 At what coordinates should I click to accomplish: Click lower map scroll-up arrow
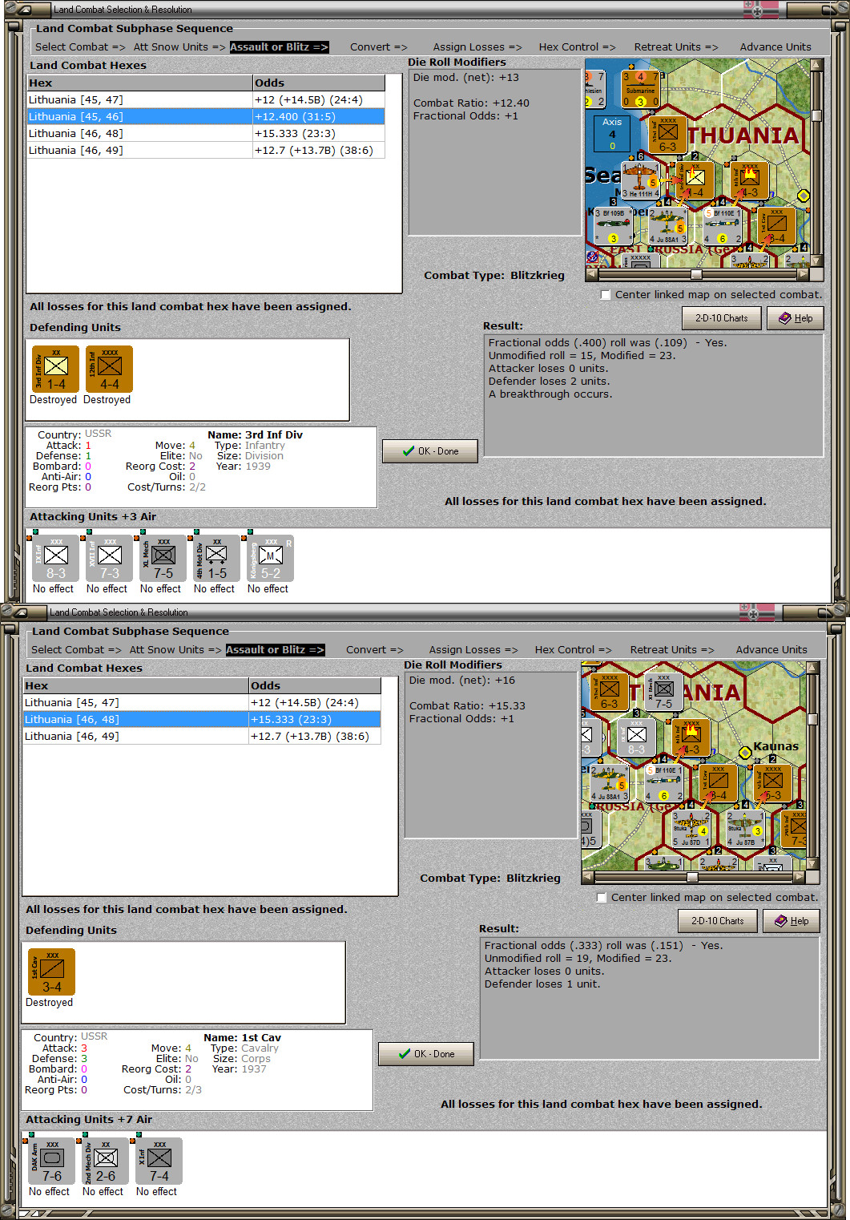813,668
